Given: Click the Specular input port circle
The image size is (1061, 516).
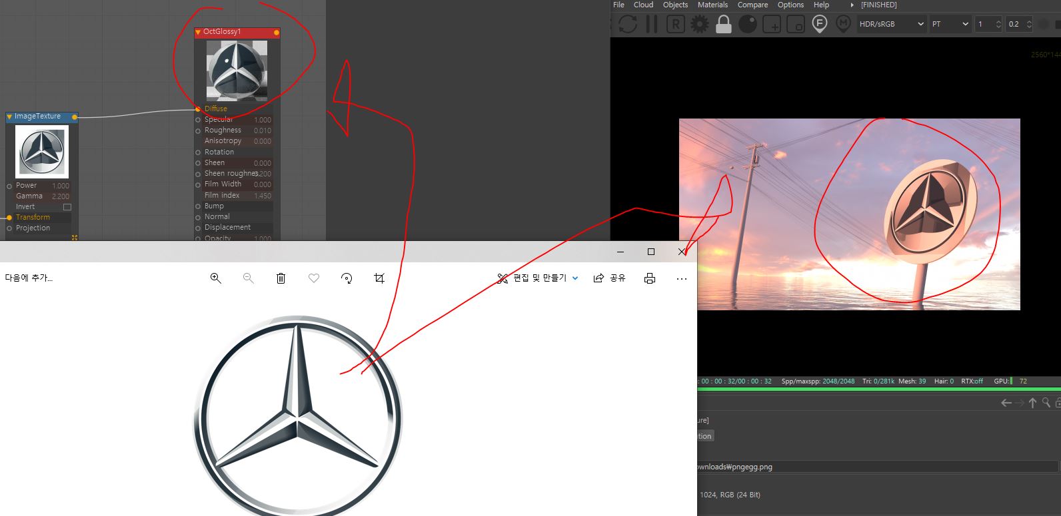Looking at the screenshot, I should tap(198, 120).
